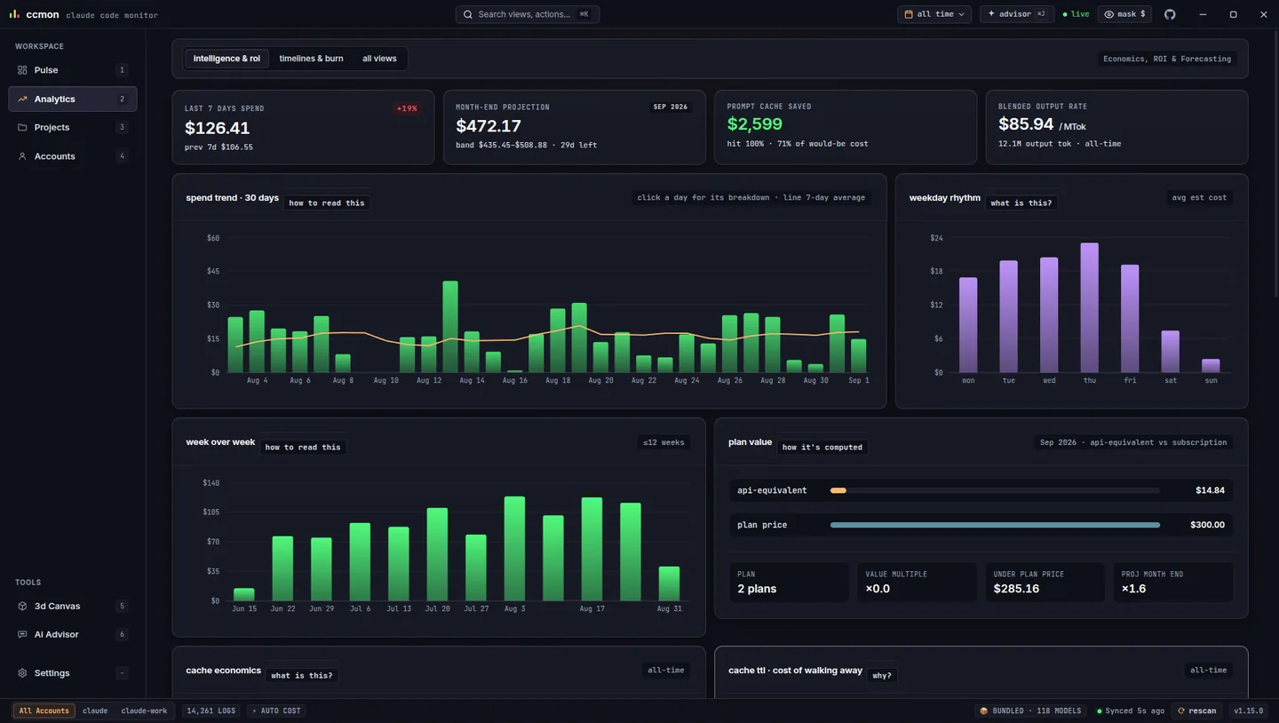Open the AI Advisor tool
Screen dimensions: 1279x723
pyautogui.click(x=72, y=634)
